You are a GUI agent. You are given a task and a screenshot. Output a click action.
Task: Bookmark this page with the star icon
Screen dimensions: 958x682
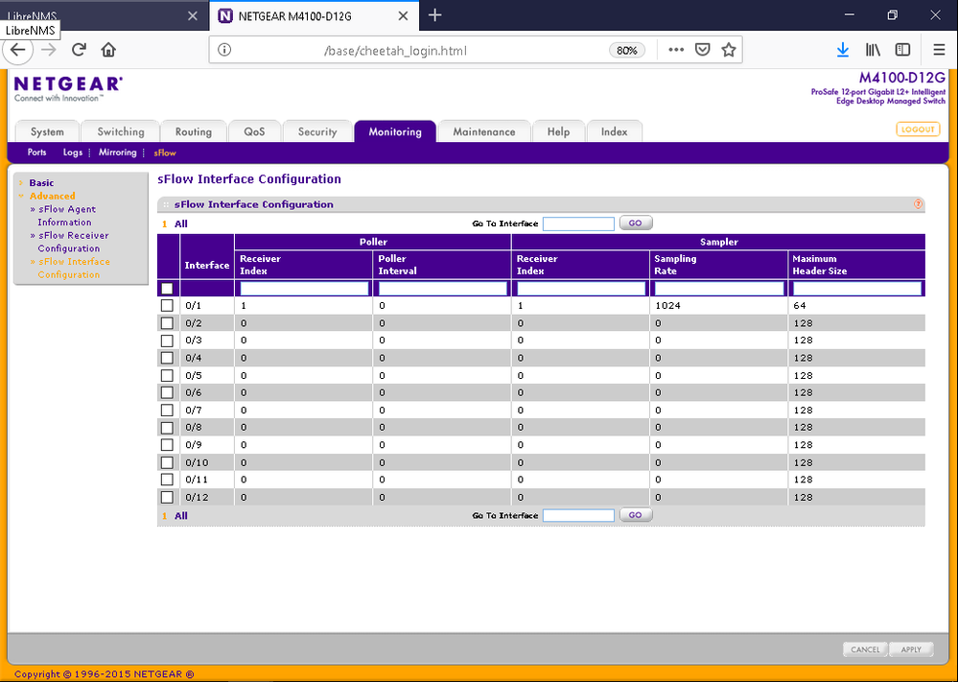pos(729,50)
